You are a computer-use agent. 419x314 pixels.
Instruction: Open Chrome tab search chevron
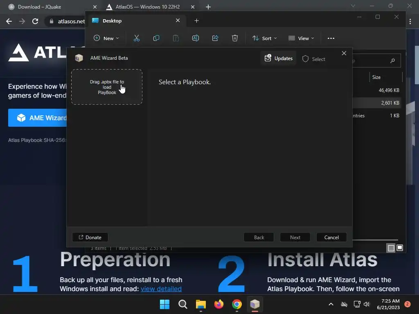(x=353, y=6)
